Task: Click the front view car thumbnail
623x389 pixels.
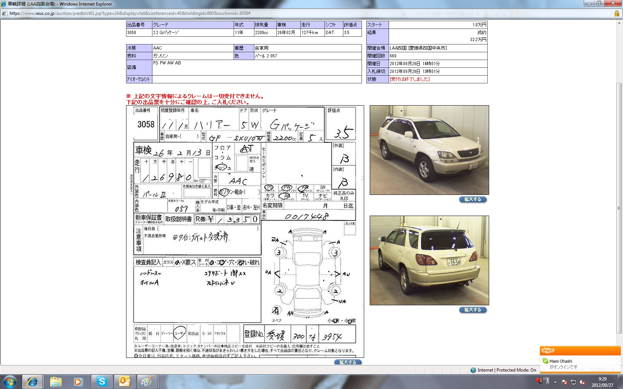Action: [x=429, y=150]
